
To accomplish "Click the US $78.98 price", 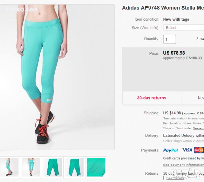I will [x=174, y=53].
